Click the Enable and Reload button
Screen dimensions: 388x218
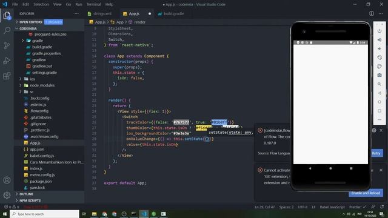click(366, 193)
